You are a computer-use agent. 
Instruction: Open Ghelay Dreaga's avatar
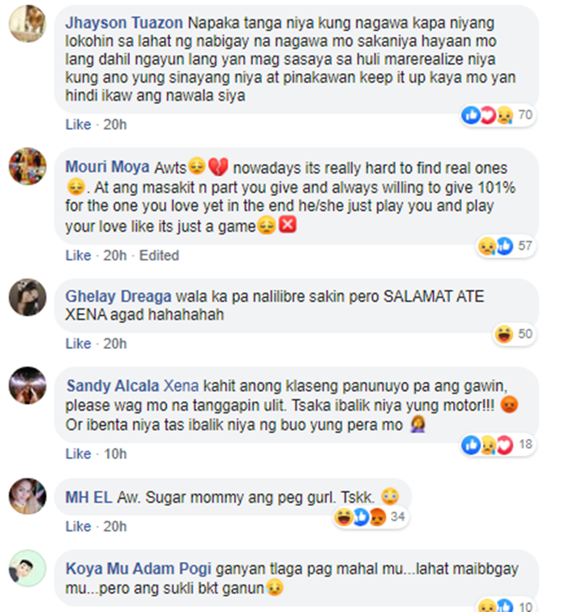(28, 297)
